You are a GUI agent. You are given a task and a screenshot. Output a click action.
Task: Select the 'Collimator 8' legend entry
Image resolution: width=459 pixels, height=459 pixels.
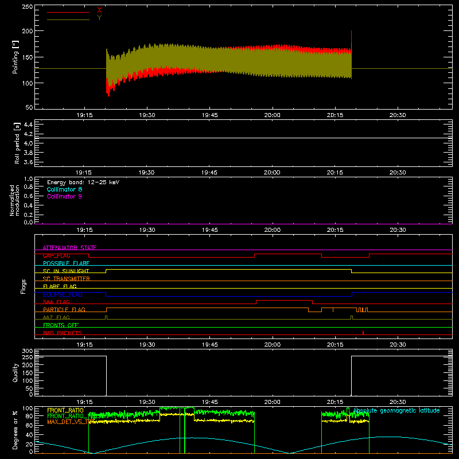click(64, 189)
